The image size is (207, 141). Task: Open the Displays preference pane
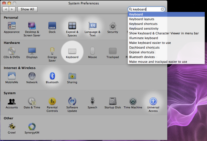point(32,53)
